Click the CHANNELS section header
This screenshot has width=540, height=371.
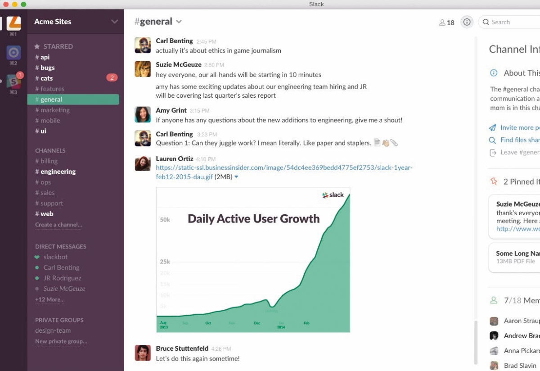click(x=50, y=151)
